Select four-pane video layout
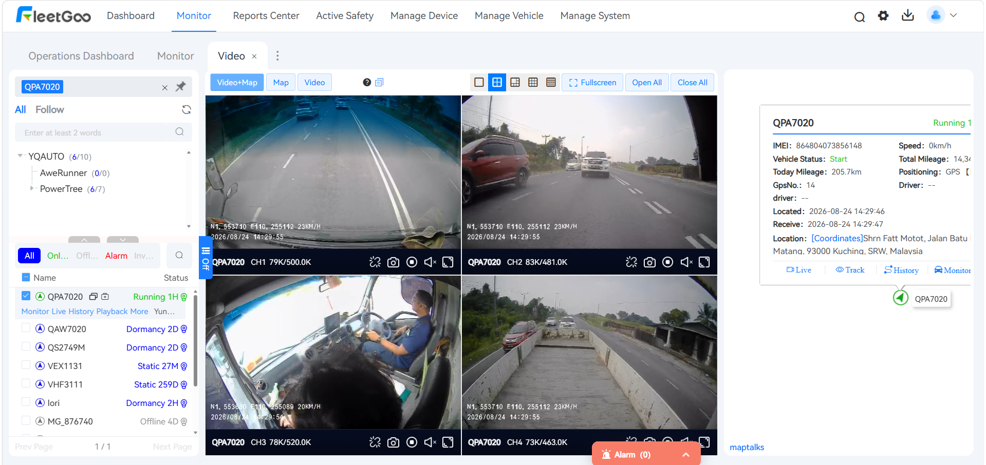986x465 pixels. [497, 82]
